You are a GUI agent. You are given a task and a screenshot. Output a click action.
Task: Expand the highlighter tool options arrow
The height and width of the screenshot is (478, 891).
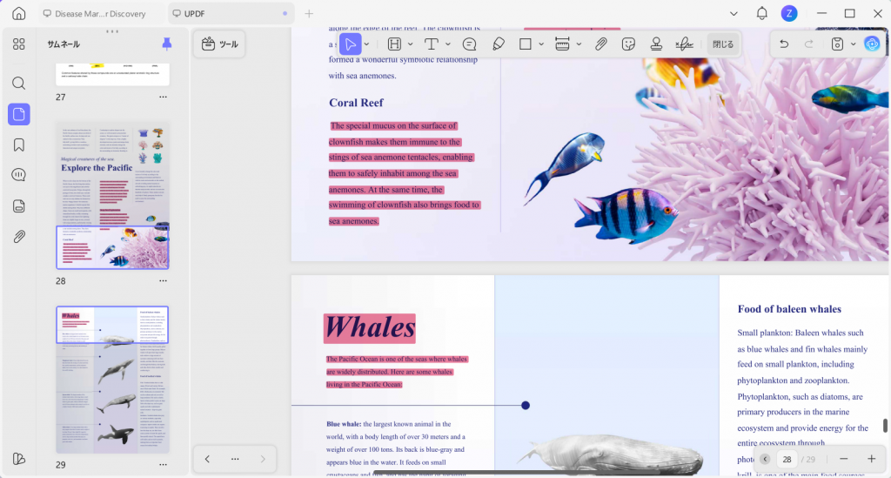[411, 44]
